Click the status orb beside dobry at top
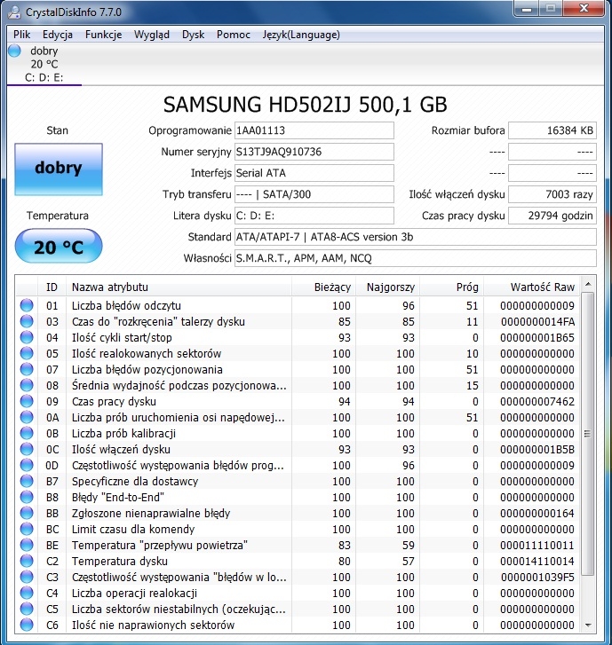This screenshot has height=645, width=612. [14, 51]
